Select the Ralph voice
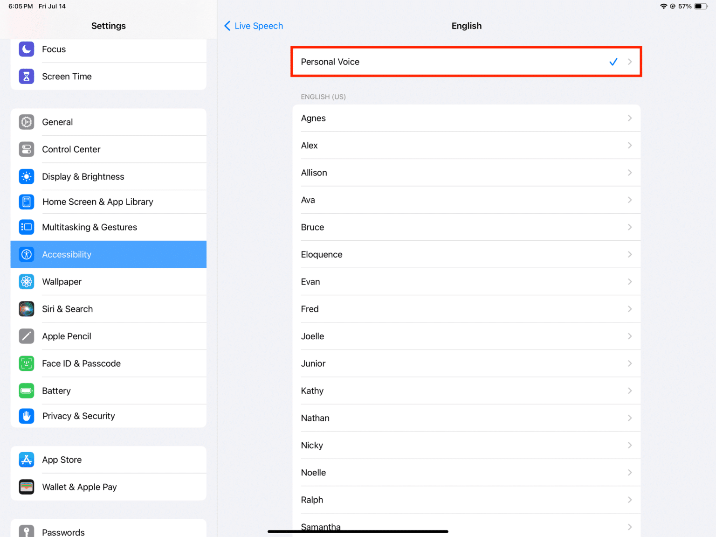 point(466,500)
